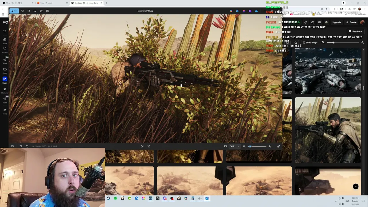Click the scroll-to-top arrow button
The height and width of the screenshot is (207, 368).
[356, 187]
